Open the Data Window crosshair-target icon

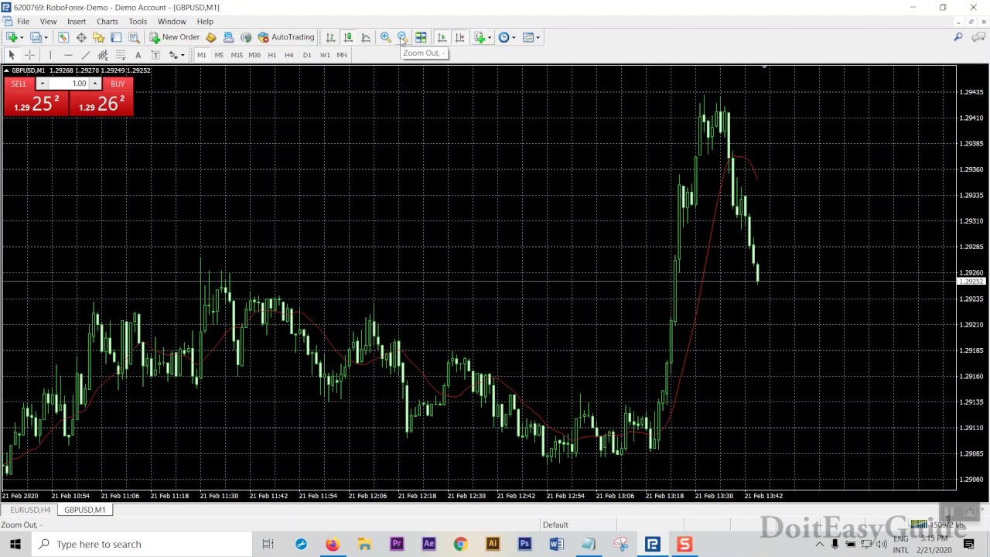pyautogui.click(x=81, y=37)
